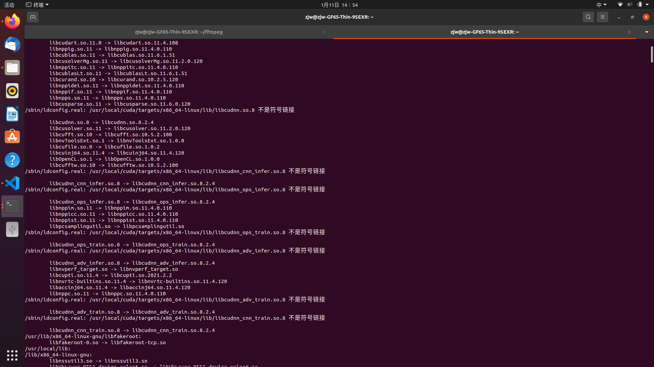Open the tab list dropdown arrow
Image resolution: width=654 pixels, height=367 pixels.
tap(646, 32)
